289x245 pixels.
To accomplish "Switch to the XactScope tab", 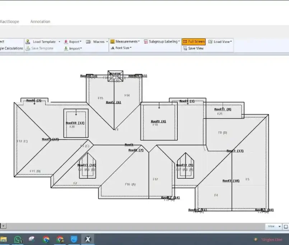I will pos(9,22).
